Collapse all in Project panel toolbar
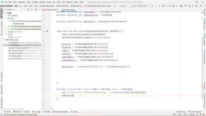Screen dimensions: 206x116 click(32, 10)
